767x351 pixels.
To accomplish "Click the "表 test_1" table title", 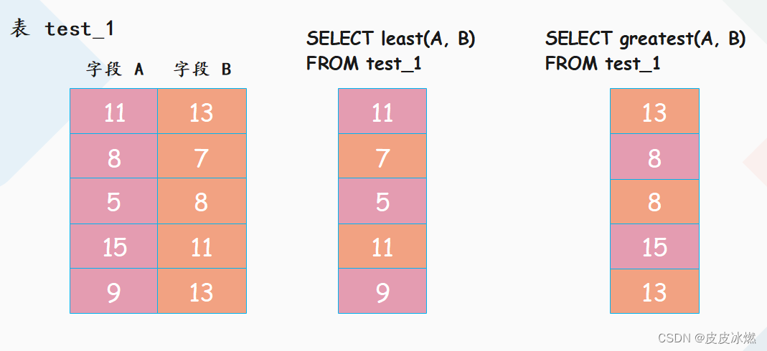I will 62,29.
